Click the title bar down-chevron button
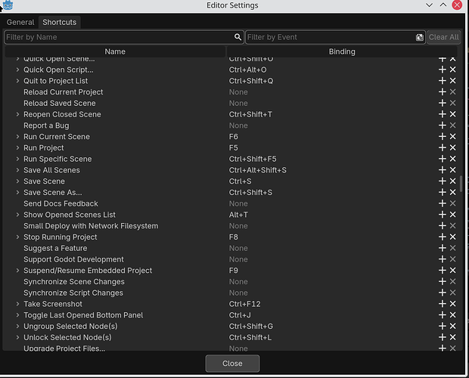469x378 pixels. click(x=429, y=5)
